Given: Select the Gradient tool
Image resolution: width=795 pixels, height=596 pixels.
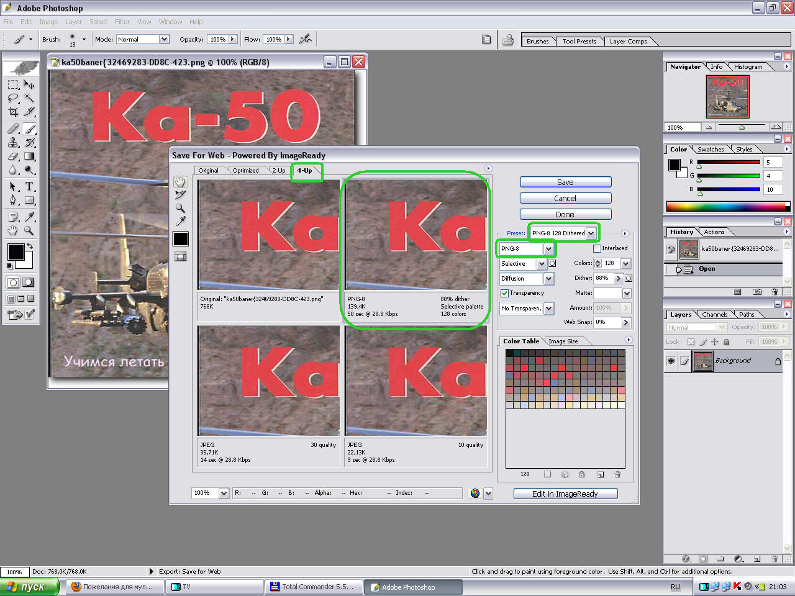Looking at the screenshot, I should tap(29, 156).
